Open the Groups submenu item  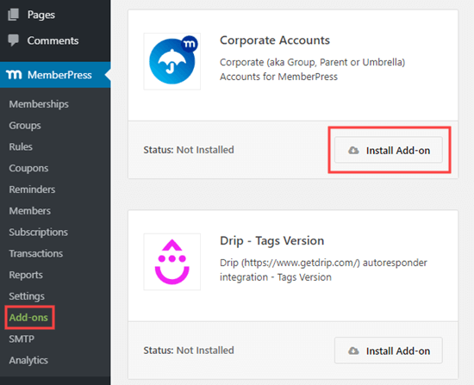click(25, 126)
